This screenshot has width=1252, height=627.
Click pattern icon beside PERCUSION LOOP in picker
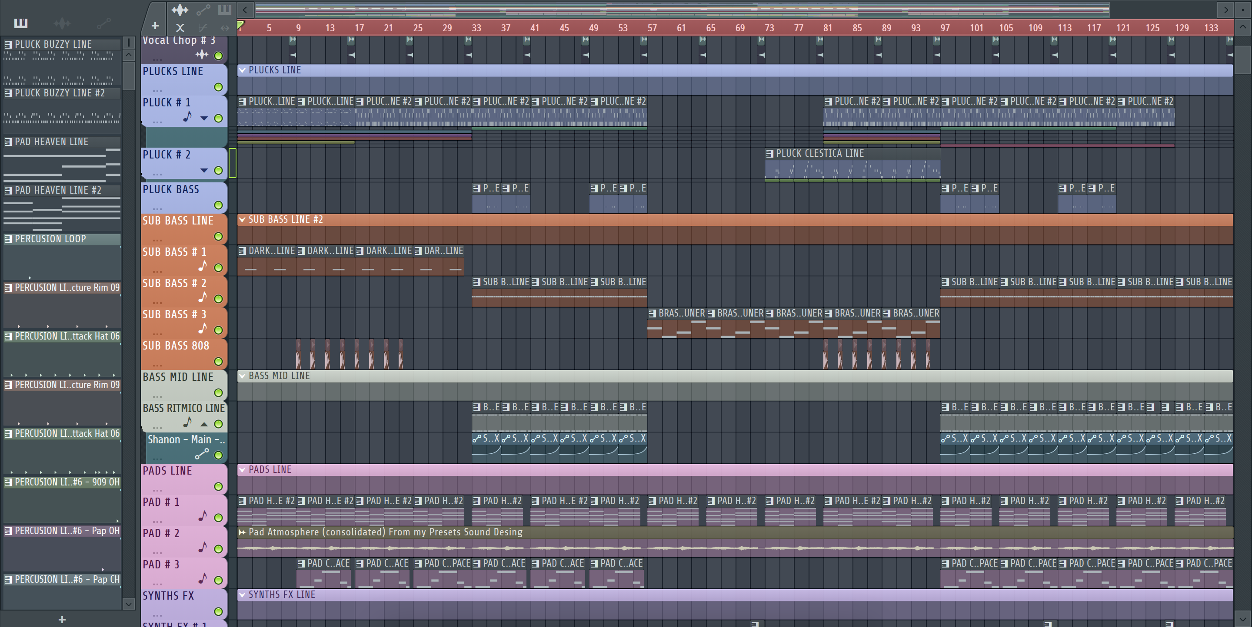click(8, 239)
